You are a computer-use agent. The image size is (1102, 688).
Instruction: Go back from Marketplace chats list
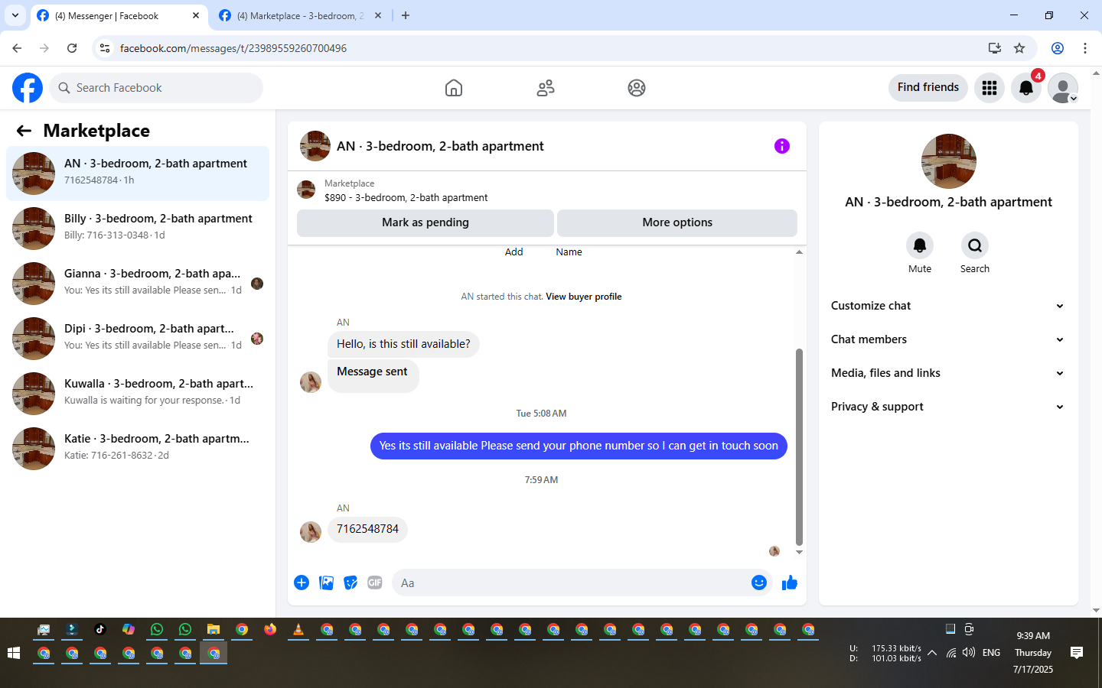(24, 131)
